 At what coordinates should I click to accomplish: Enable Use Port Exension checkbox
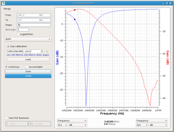coord(6,118)
